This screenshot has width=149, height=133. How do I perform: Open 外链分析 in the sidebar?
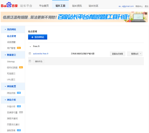point(11,107)
